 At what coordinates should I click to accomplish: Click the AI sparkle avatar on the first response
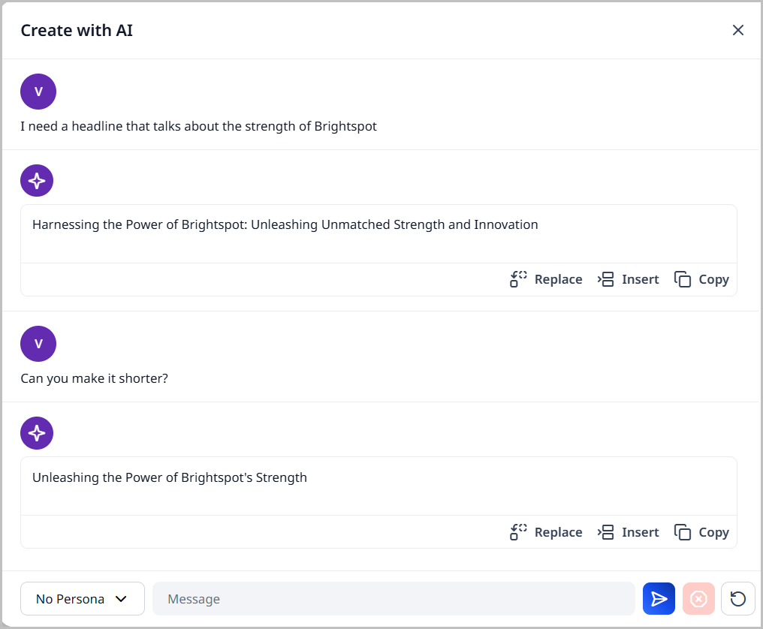pyautogui.click(x=37, y=180)
